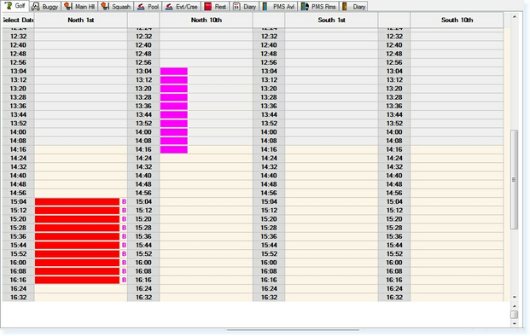Image resolution: width=530 pixels, height=336 pixels.
Task: Click the B marker on the 16:00 row
Action: pos(124,263)
